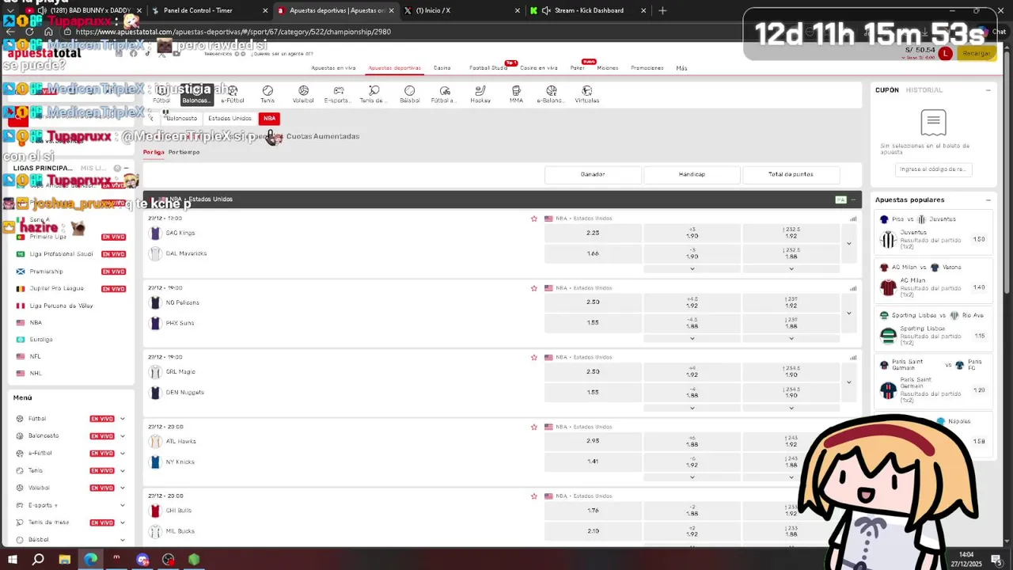
Task: Open Liga Profesional Saudí in left sidebar
Action: pyautogui.click(x=61, y=254)
